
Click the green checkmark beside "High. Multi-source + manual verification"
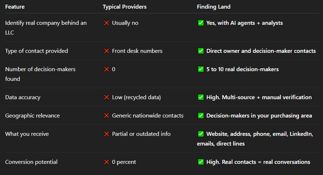pos(201,97)
